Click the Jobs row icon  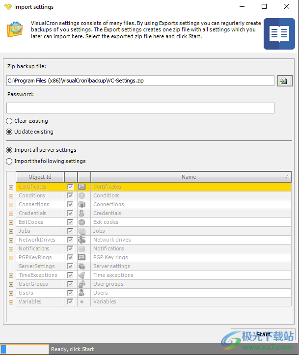(82, 231)
